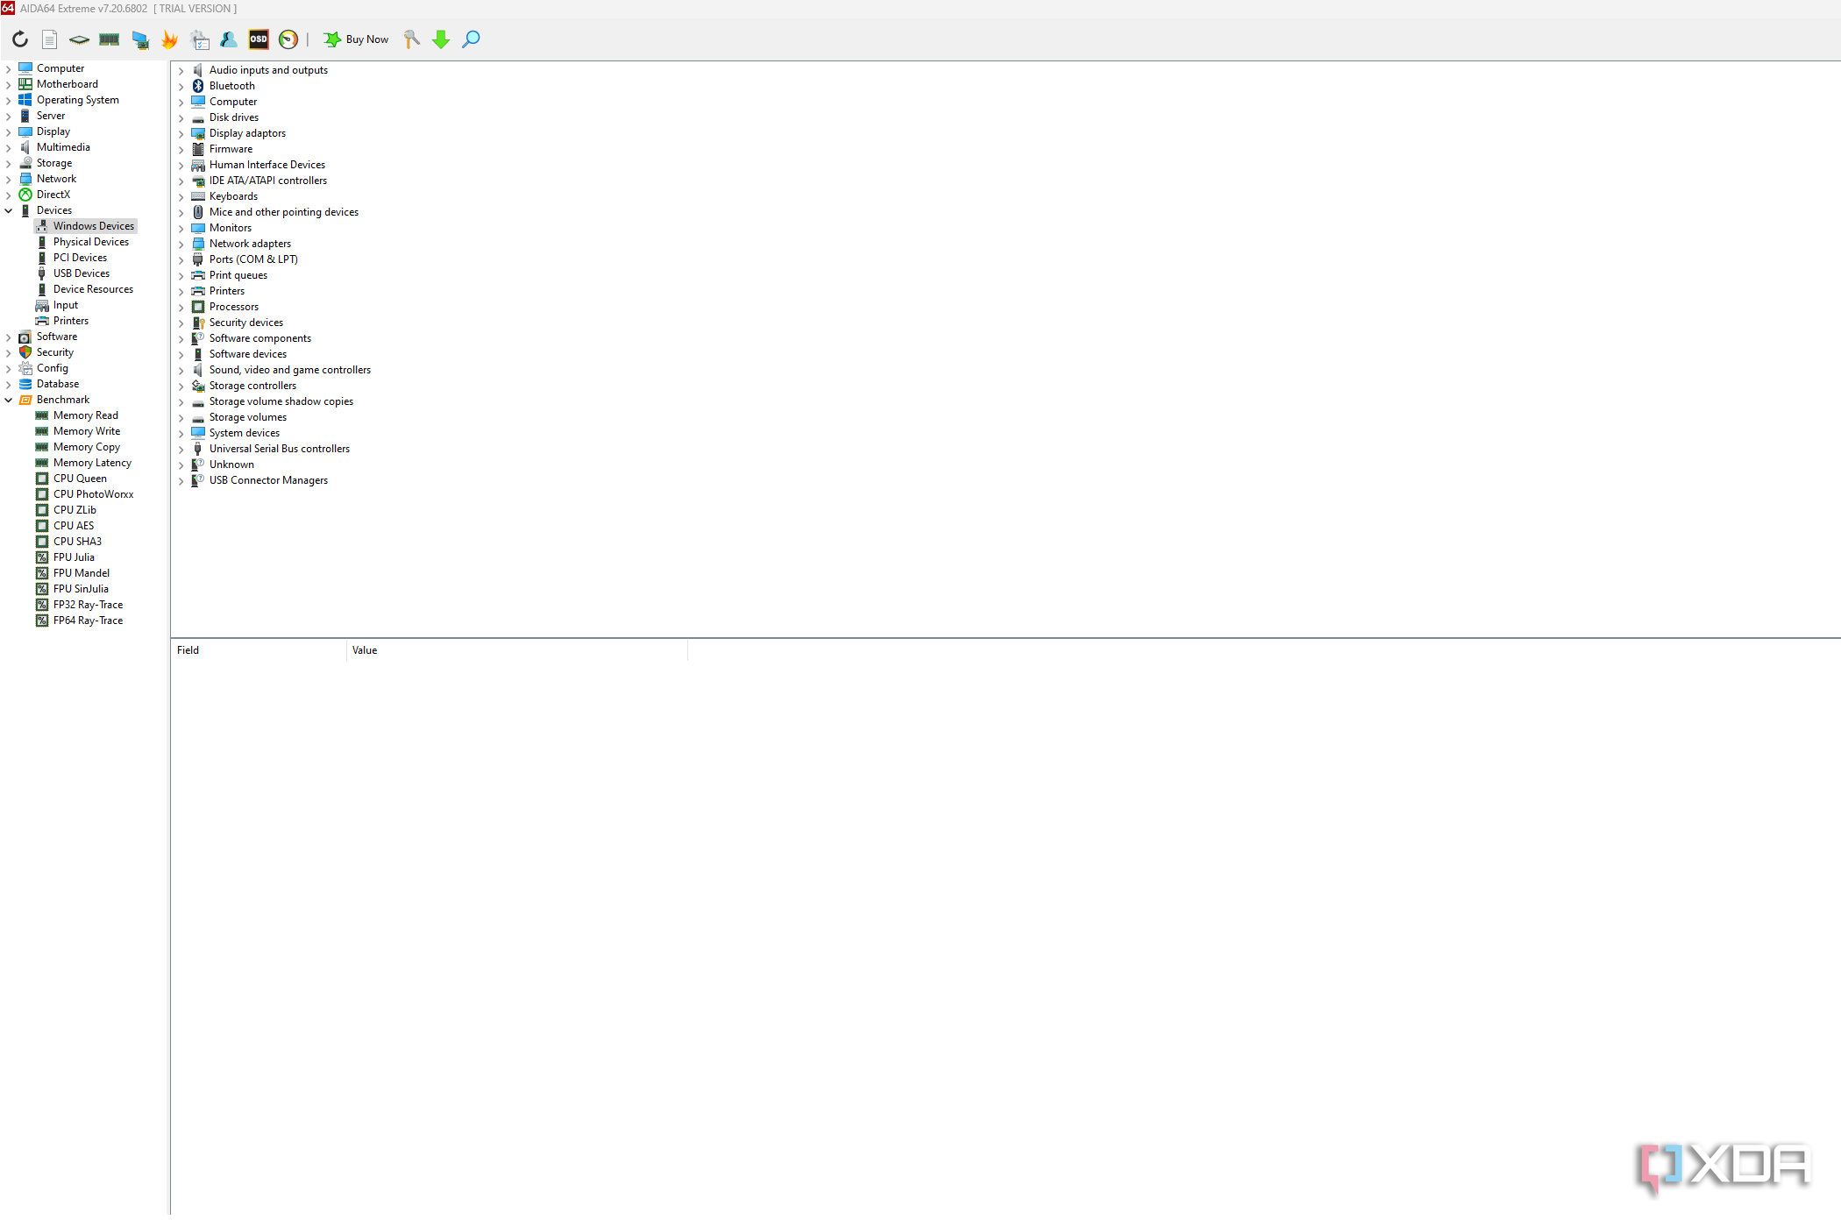This screenshot has width=1841, height=1227.
Task: Click the key product-key icon
Action: tap(412, 39)
